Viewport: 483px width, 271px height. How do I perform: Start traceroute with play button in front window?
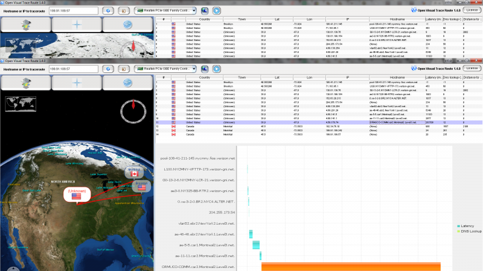[217, 69]
